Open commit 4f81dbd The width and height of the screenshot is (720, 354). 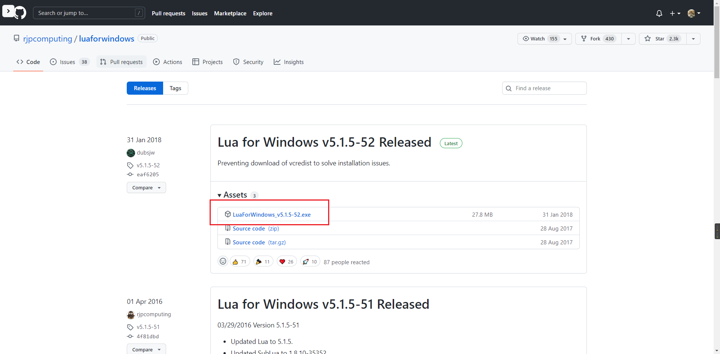(148, 336)
